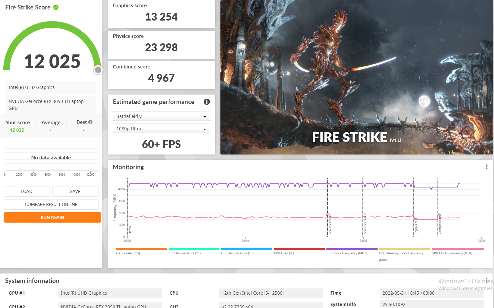Start the benchmark with RUN AGAIN
Viewport: 494px width, 308px height.
click(x=52, y=217)
